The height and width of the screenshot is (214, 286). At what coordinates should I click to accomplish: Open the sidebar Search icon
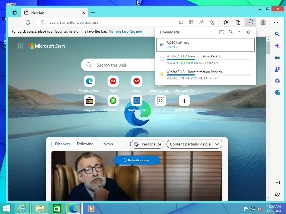point(277,34)
